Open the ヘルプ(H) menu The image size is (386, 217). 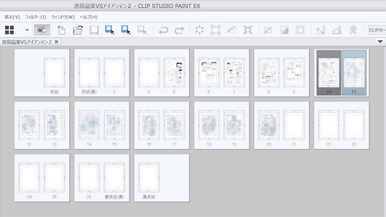(x=89, y=17)
